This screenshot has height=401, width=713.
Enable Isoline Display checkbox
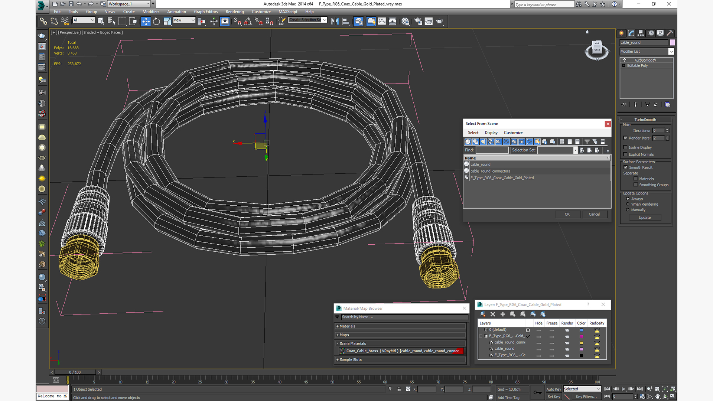625,147
